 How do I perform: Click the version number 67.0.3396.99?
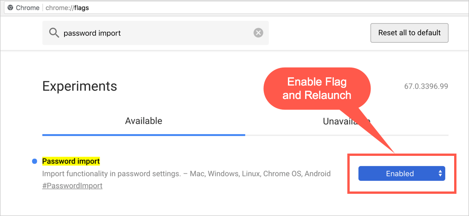(x=426, y=86)
